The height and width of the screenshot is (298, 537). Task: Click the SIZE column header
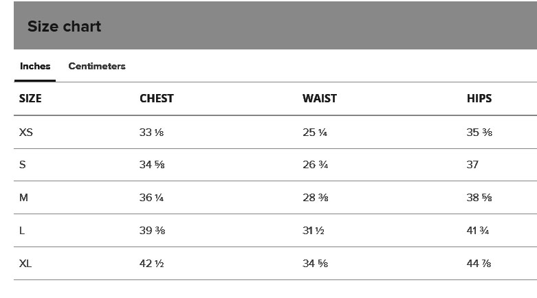coord(30,99)
